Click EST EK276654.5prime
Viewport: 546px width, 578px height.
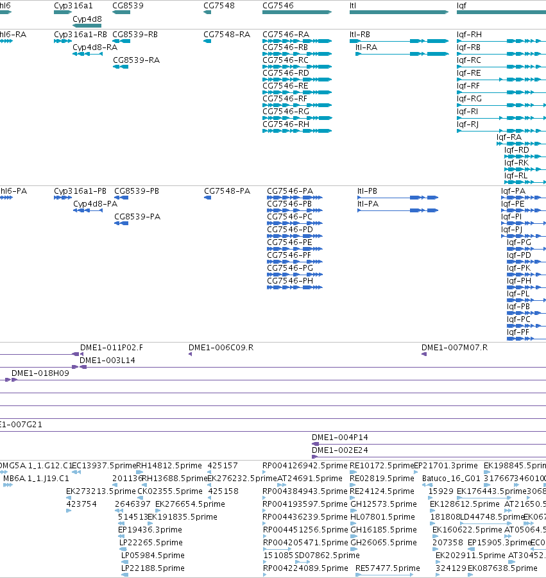click(190, 504)
